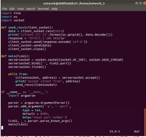146x137 pixels.
Task: Maximize the terminal window
Action: pos(141,3)
